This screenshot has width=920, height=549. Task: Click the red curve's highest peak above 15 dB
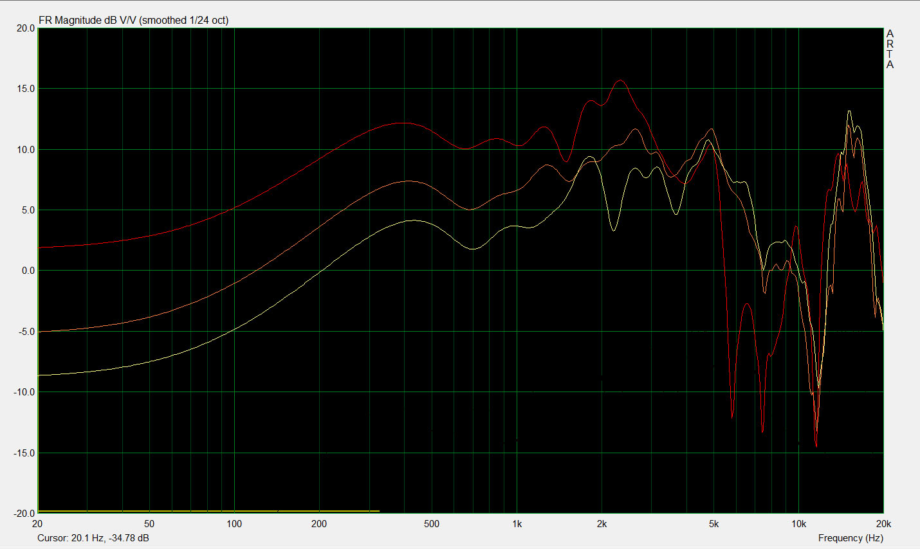(x=621, y=80)
